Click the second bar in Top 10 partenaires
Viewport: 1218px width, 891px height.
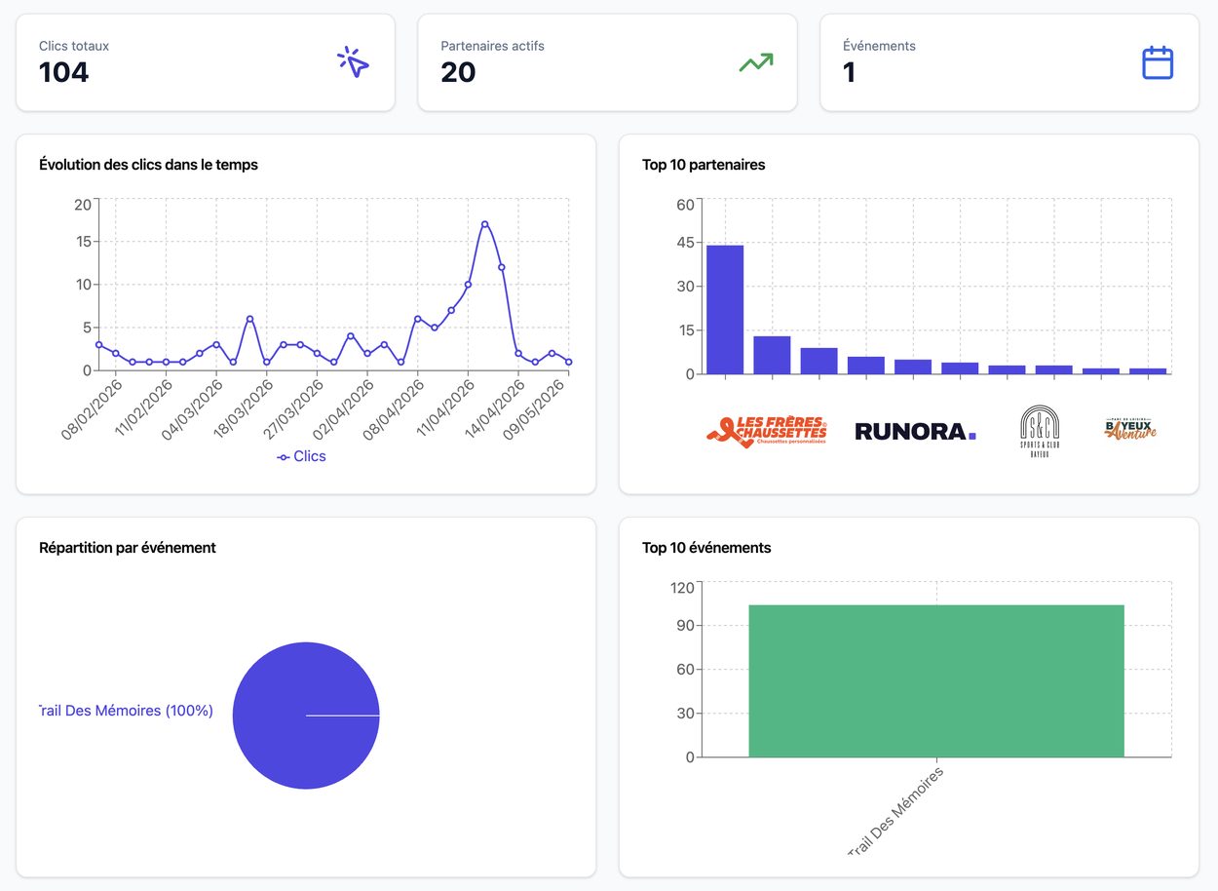(772, 355)
